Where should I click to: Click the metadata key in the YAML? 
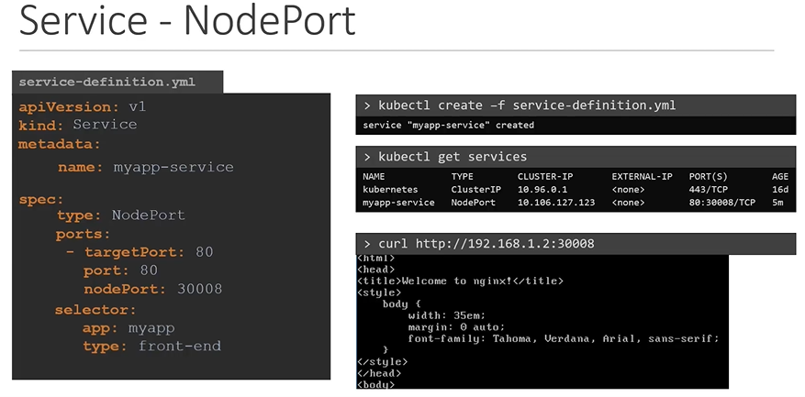click(x=60, y=144)
